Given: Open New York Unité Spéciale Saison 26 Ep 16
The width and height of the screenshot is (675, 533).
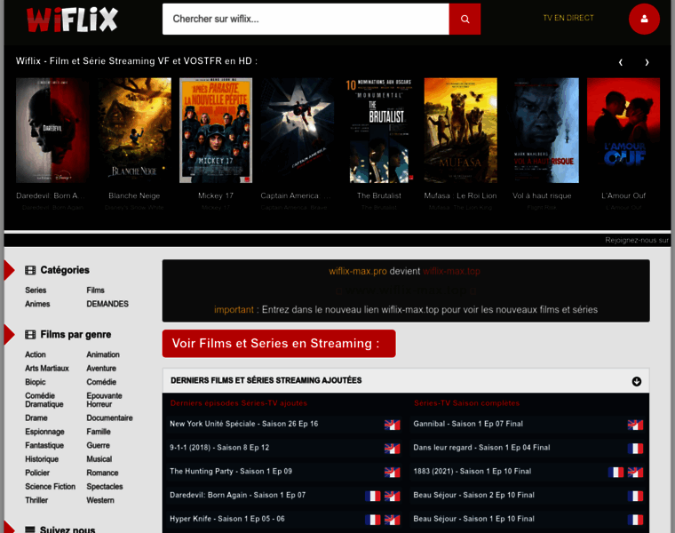Looking at the screenshot, I should tap(243, 424).
